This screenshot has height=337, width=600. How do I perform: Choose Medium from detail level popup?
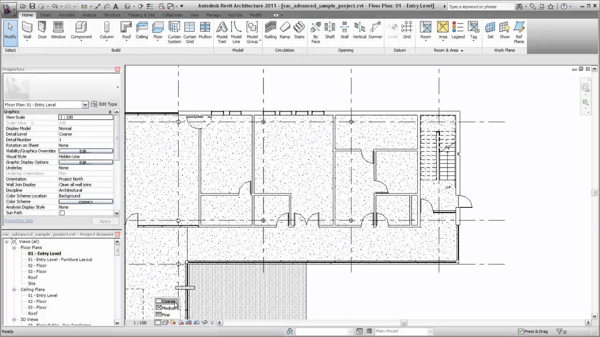tap(167, 308)
